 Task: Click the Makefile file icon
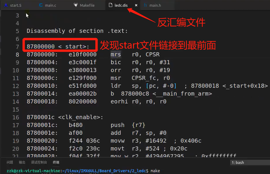(x=75, y=5)
